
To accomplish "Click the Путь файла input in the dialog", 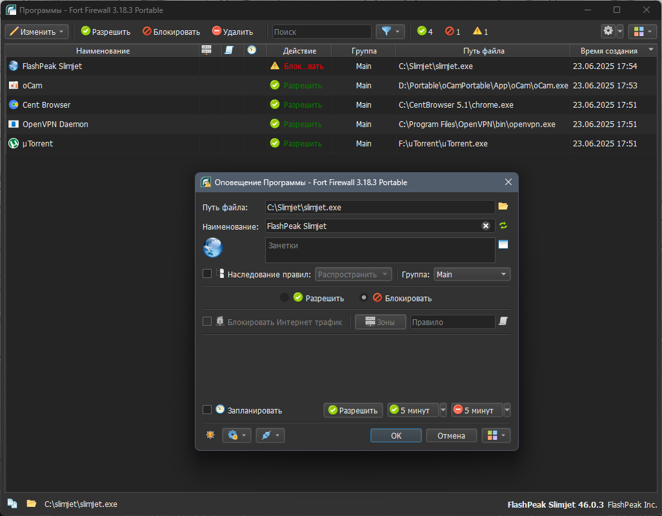I will pos(380,207).
